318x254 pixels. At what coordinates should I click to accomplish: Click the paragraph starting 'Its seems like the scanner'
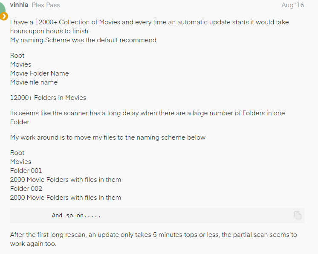(147, 113)
